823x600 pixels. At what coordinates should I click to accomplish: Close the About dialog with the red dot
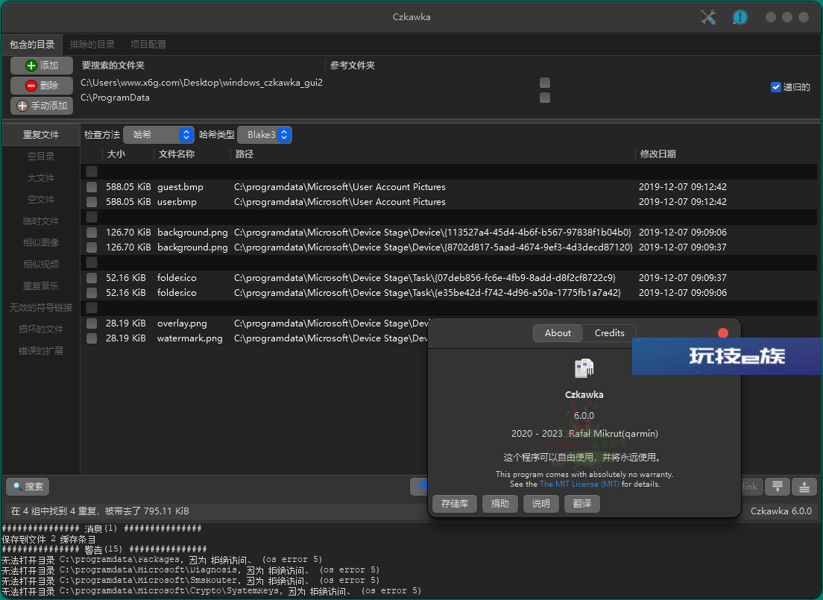click(x=723, y=333)
